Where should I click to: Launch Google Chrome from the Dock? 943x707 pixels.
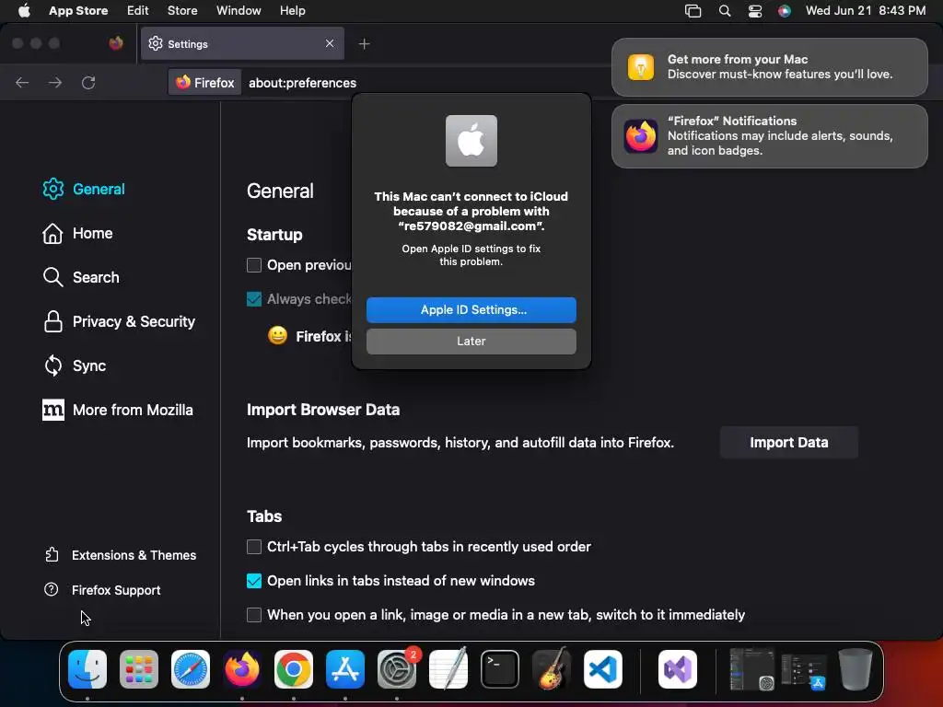coord(294,668)
